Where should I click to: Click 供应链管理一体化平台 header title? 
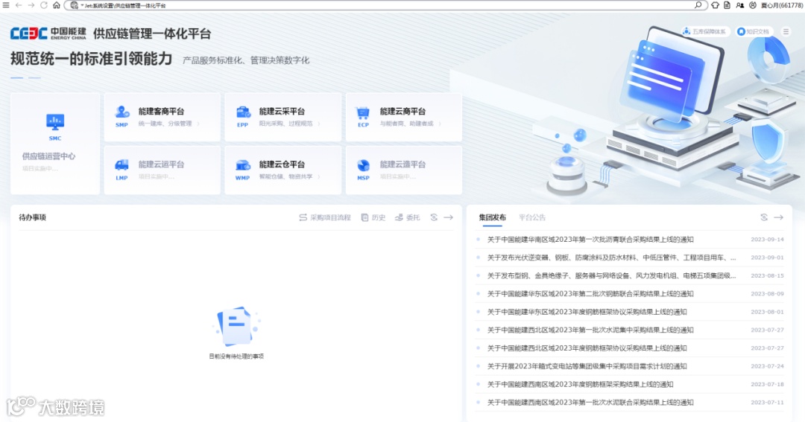(152, 33)
